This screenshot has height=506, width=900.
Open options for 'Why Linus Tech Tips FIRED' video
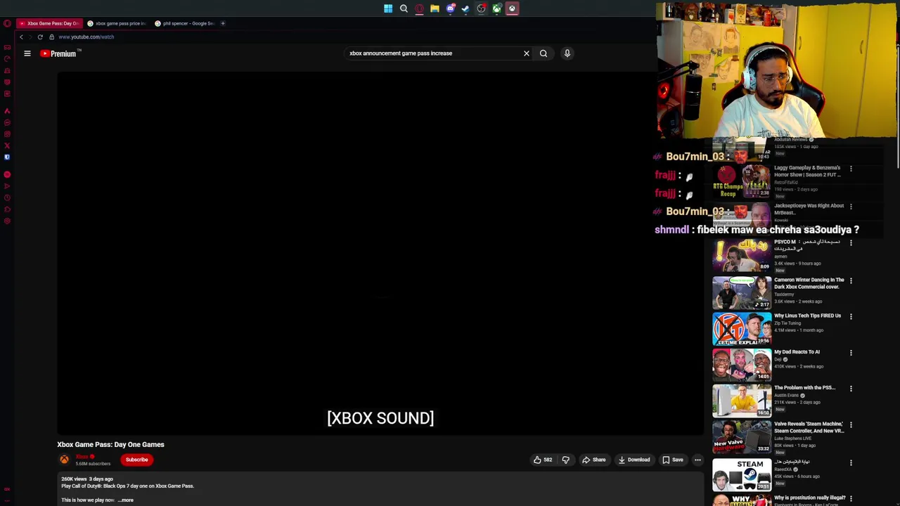tap(851, 317)
